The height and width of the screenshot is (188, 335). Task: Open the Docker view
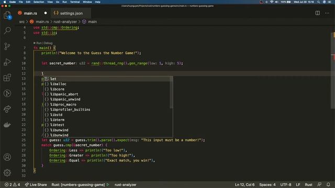[x=7, y=125]
